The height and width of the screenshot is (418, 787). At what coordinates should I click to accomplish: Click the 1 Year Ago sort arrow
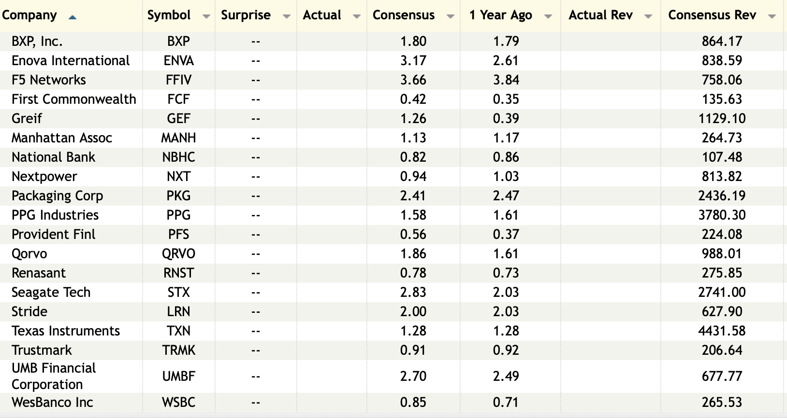click(x=548, y=16)
